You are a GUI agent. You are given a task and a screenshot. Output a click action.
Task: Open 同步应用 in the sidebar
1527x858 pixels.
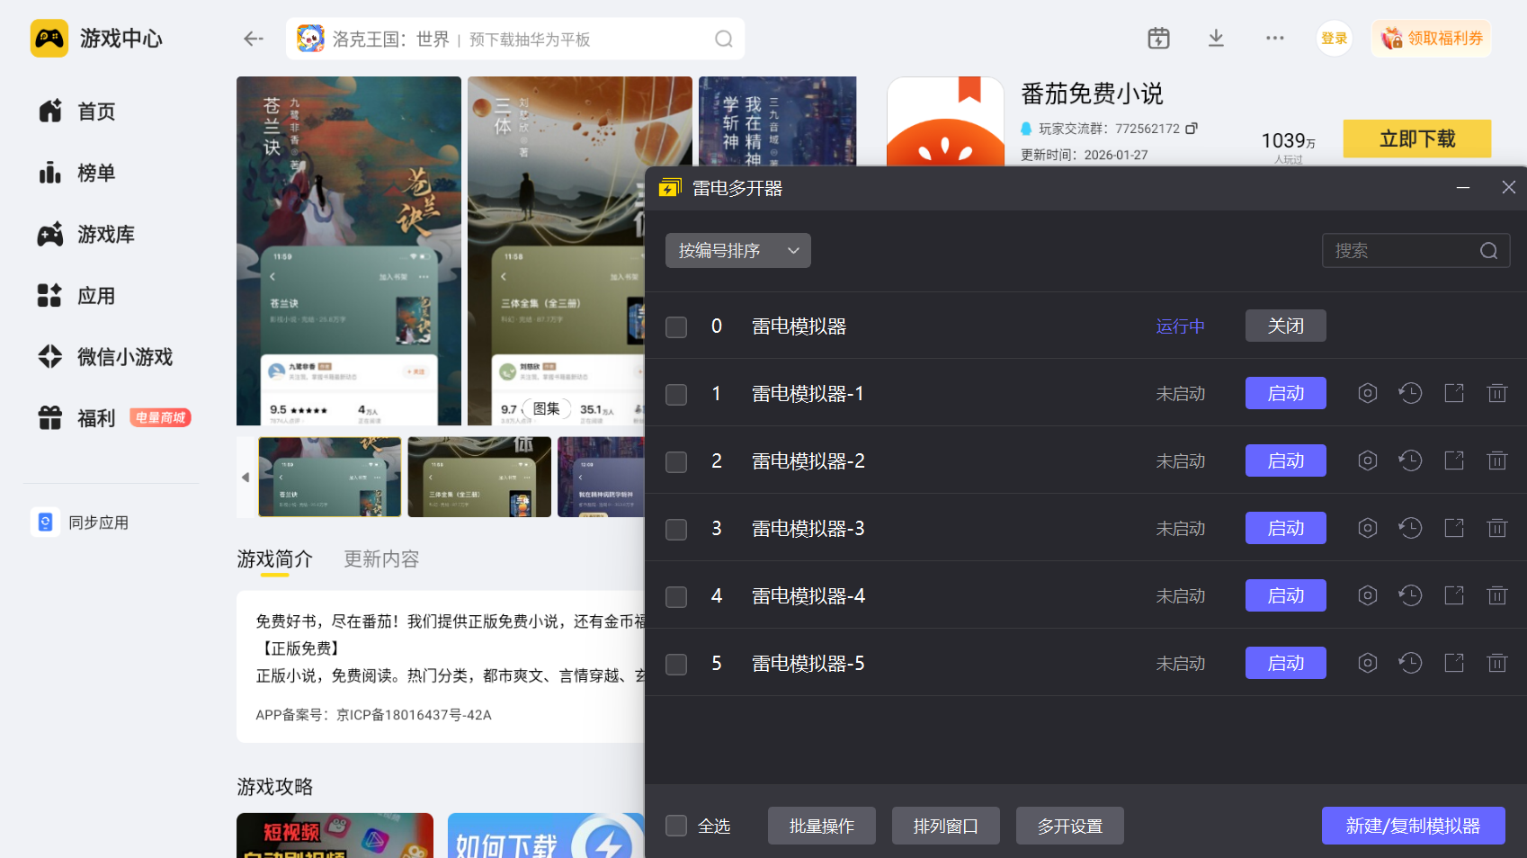[x=81, y=523]
